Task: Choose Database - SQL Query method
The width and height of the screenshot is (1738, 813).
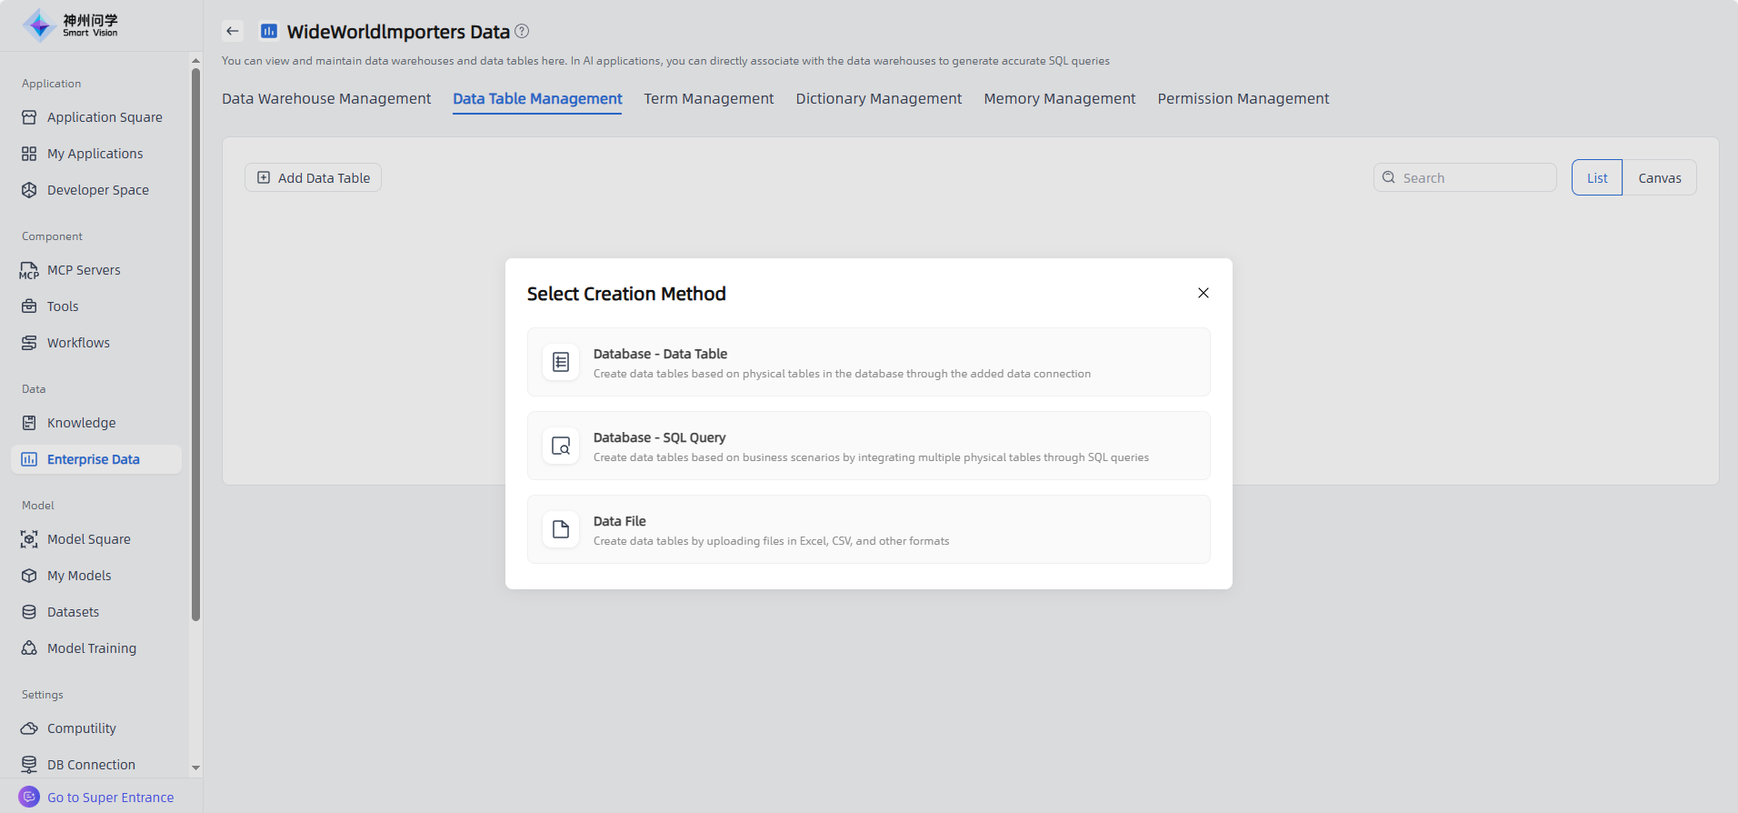Action: (868, 446)
